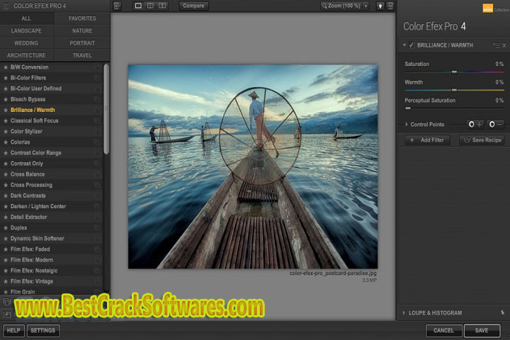
Task: Remove the Brilliance / Warmth filter with X
Action: [x=504, y=45]
